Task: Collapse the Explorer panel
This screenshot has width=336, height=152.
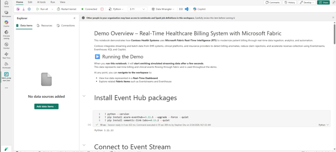Action: (x=74, y=18)
